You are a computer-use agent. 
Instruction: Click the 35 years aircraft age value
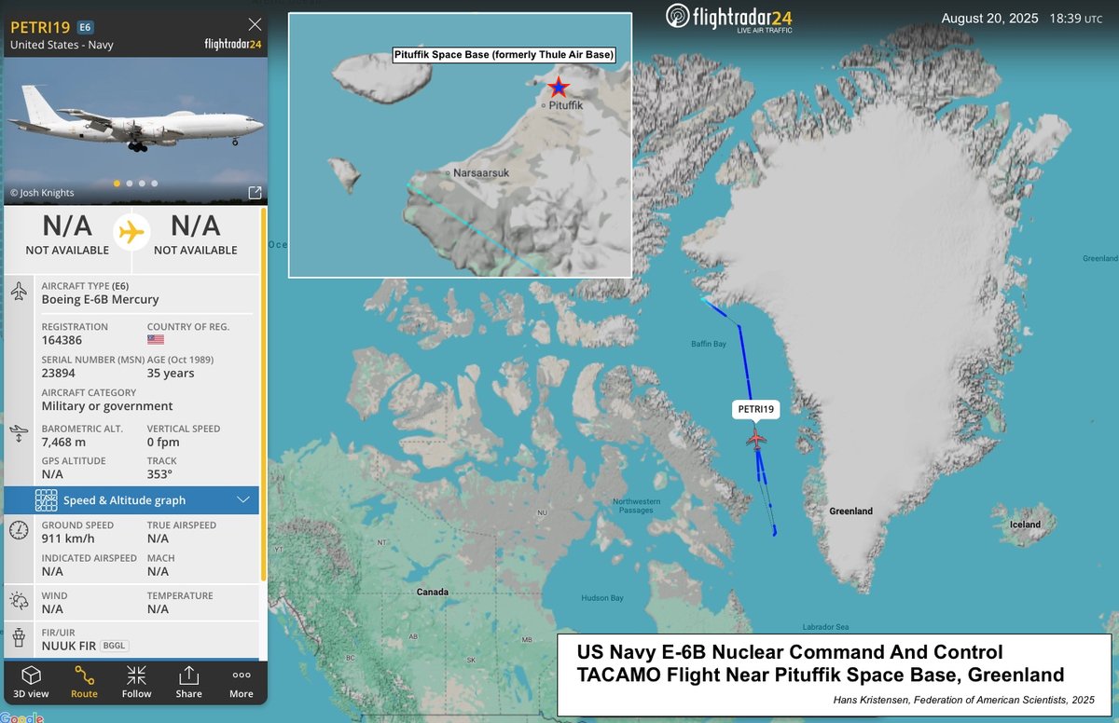pyautogui.click(x=171, y=373)
